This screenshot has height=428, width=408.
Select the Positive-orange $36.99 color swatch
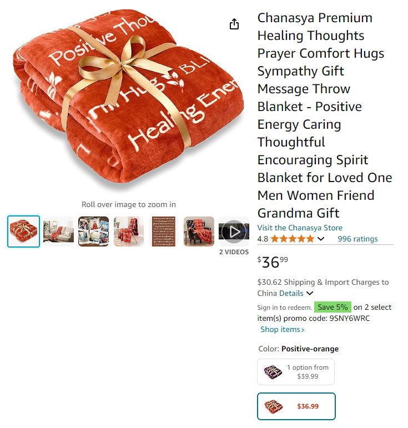pyautogui.click(x=296, y=406)
